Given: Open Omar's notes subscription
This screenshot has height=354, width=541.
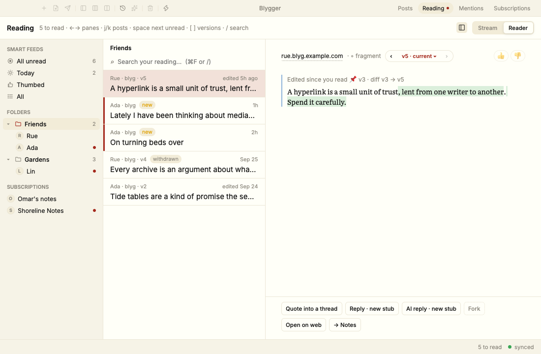Looking at the screenshot, I should [52, 199].
